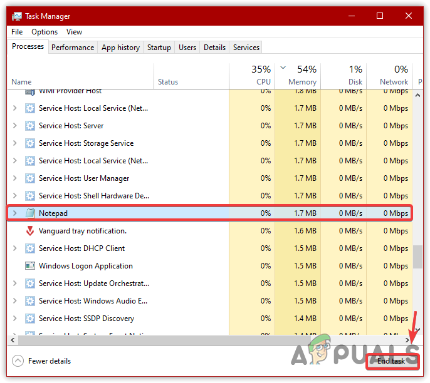Click the End task button
The height and width of the screenshot is (383, 430).
point(391,361)
